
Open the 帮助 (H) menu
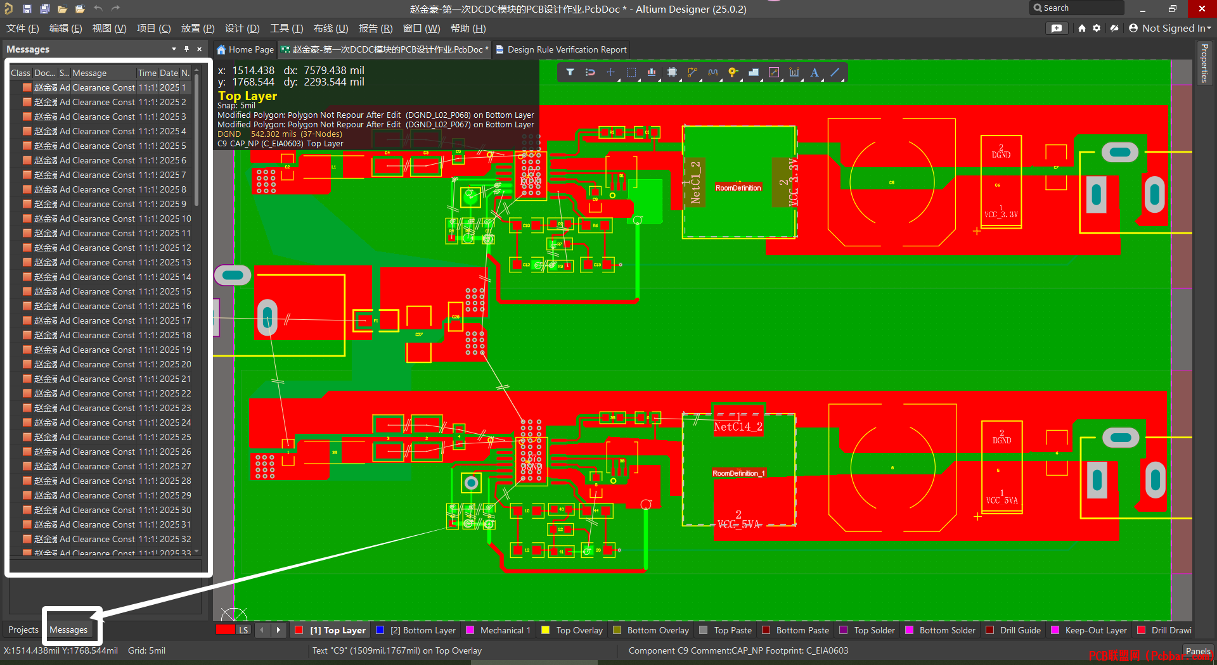(468, 28)
